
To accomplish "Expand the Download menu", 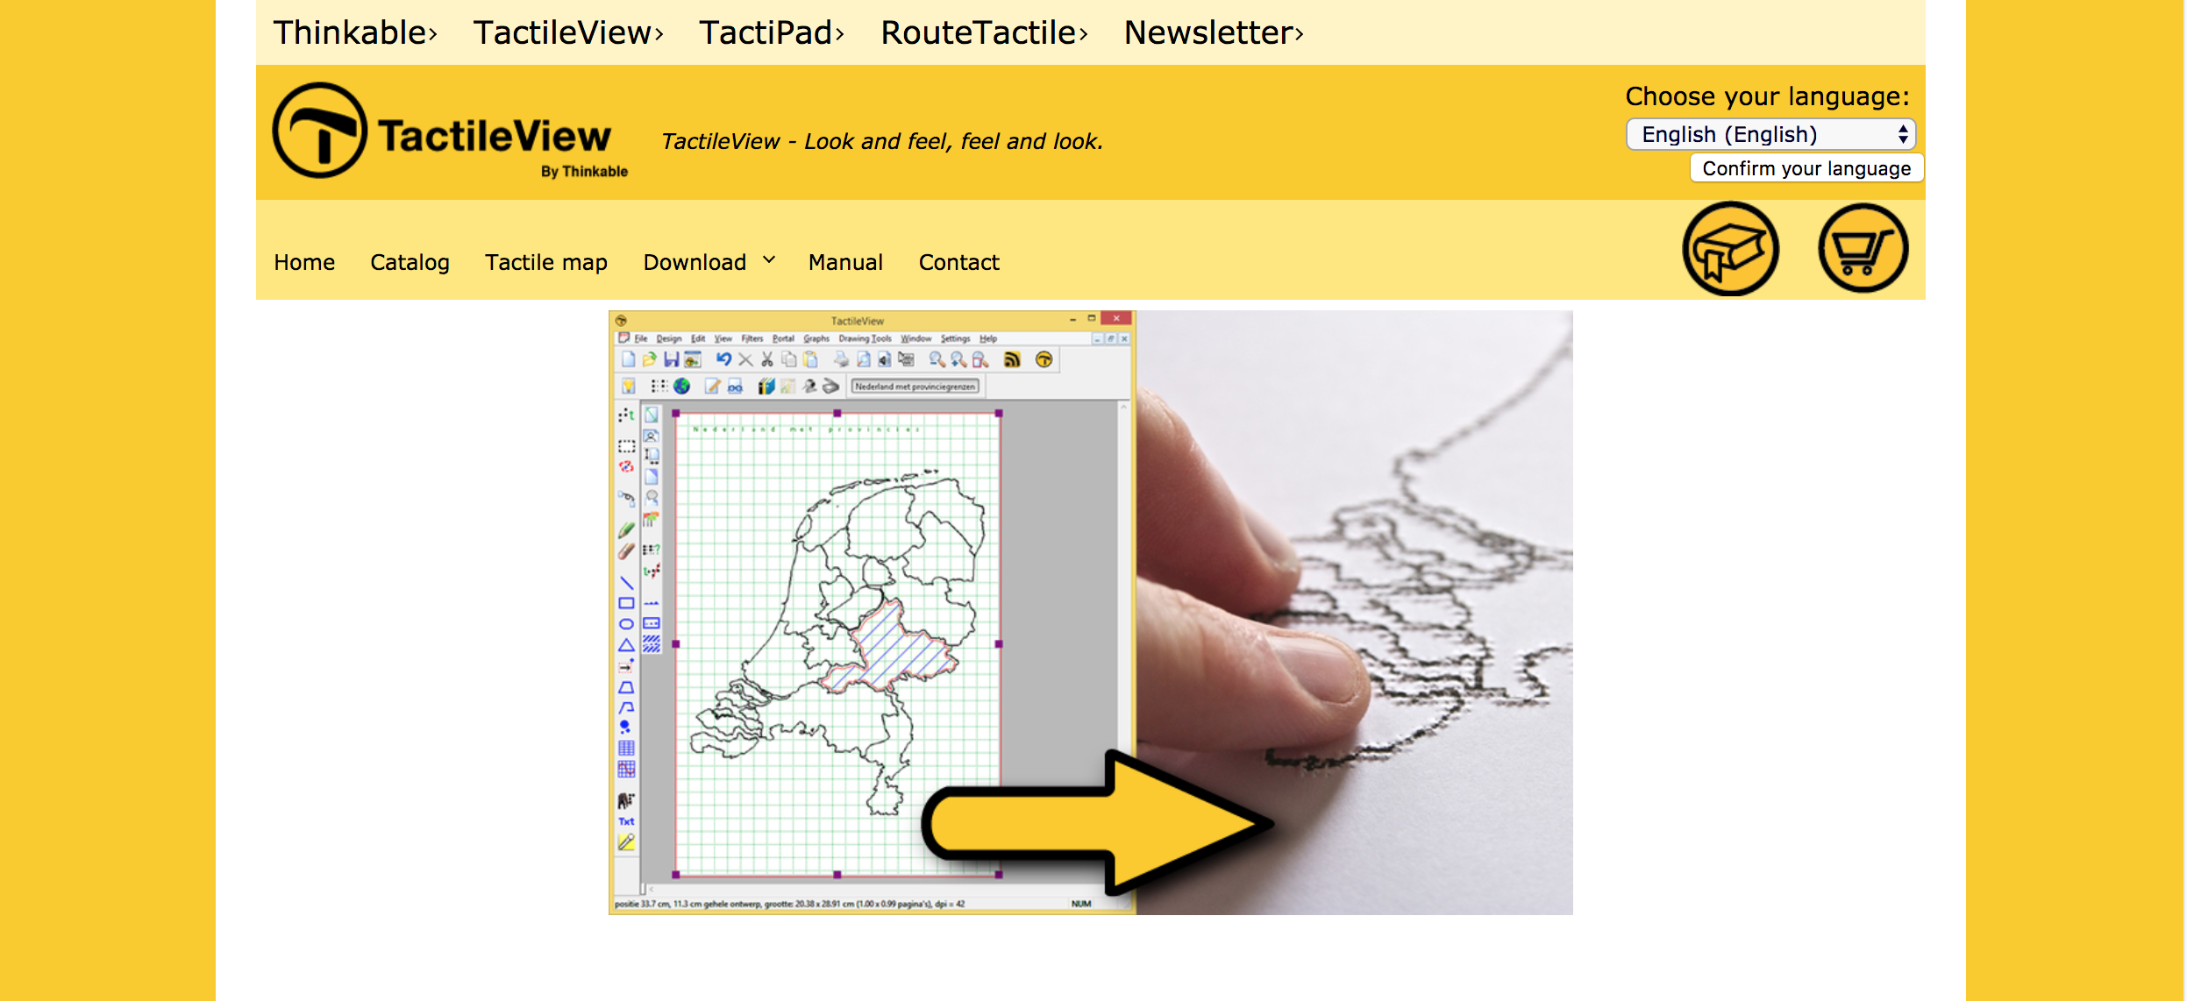I will point(709,262).
